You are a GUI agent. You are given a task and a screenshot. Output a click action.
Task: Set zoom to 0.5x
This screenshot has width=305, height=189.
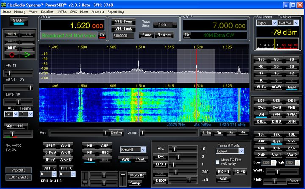pos(207,133)
